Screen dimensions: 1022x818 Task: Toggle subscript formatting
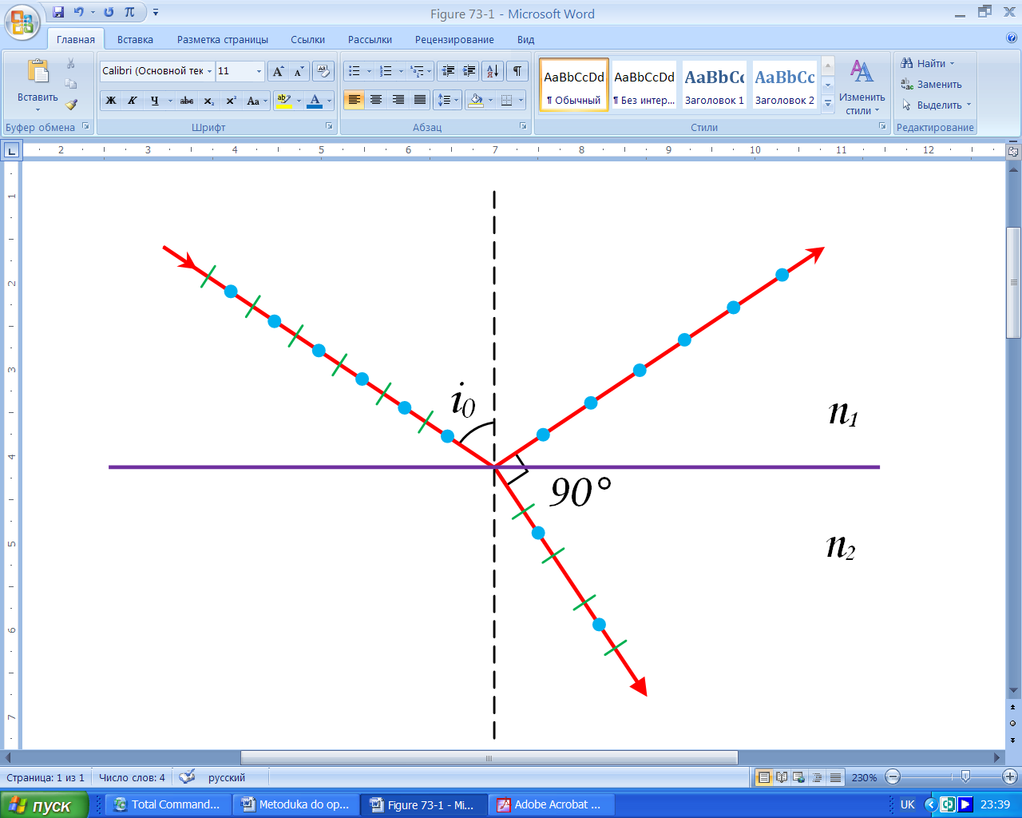point(208,101)
